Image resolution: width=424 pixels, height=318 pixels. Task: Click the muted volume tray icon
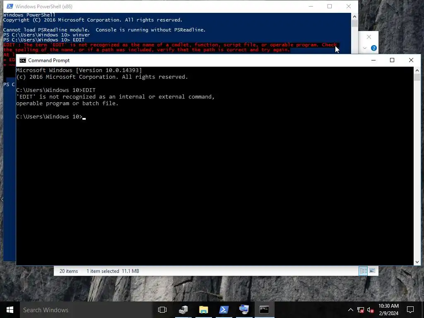click(x=371, y=310)
